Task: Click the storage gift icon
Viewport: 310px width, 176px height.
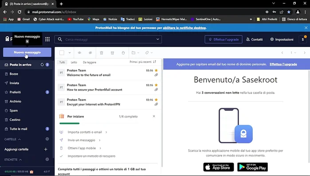Action: [x=31, y=172]
